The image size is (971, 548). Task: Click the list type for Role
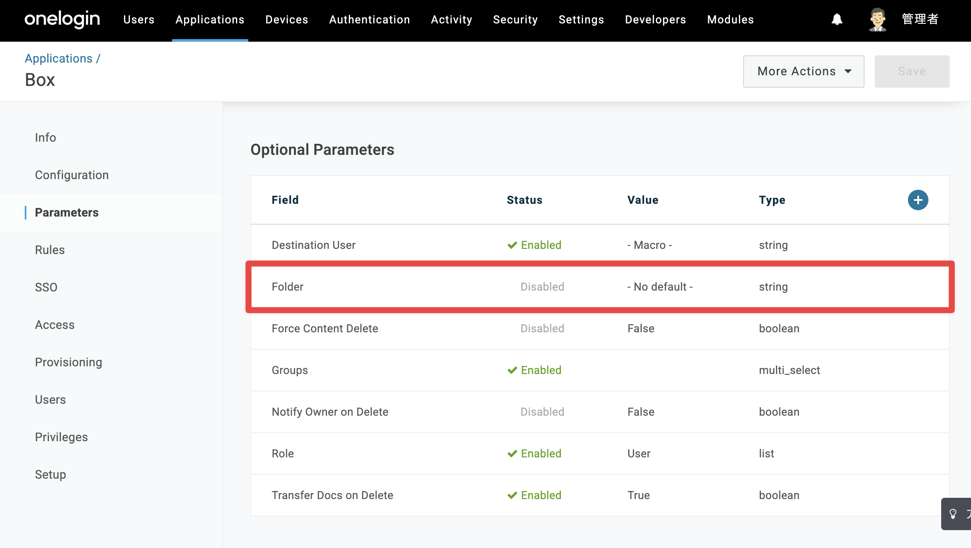click(767, 454)
